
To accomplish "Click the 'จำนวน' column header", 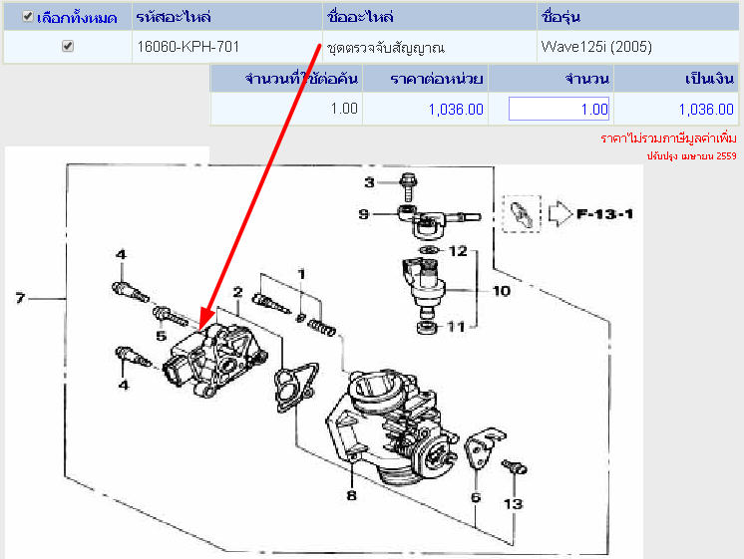I will click(587, 79).
